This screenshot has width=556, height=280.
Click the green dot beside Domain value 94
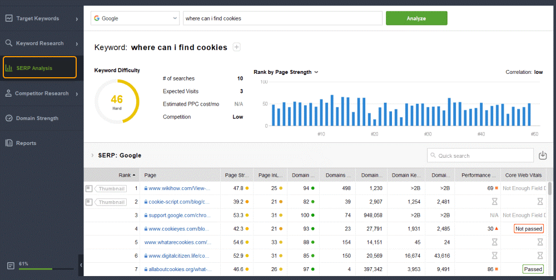pos(312,188)
